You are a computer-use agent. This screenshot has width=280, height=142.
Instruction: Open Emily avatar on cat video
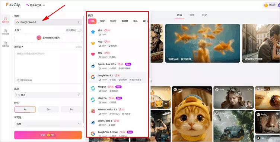(x=175, y=89)
